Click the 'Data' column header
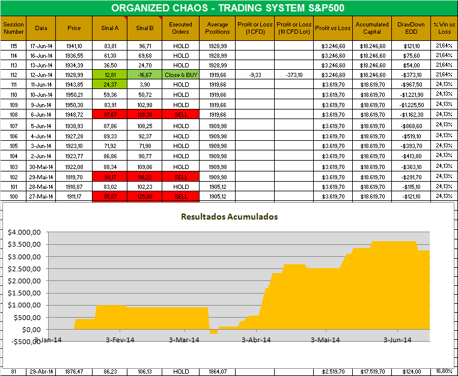Screen dimensions: 458x376 [41, 28]
